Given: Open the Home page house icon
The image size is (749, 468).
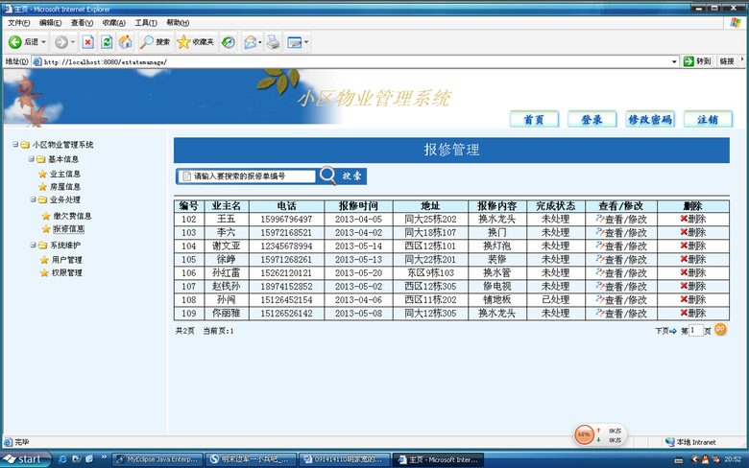Looking at the screenshot, I should (x=125, y=42).
